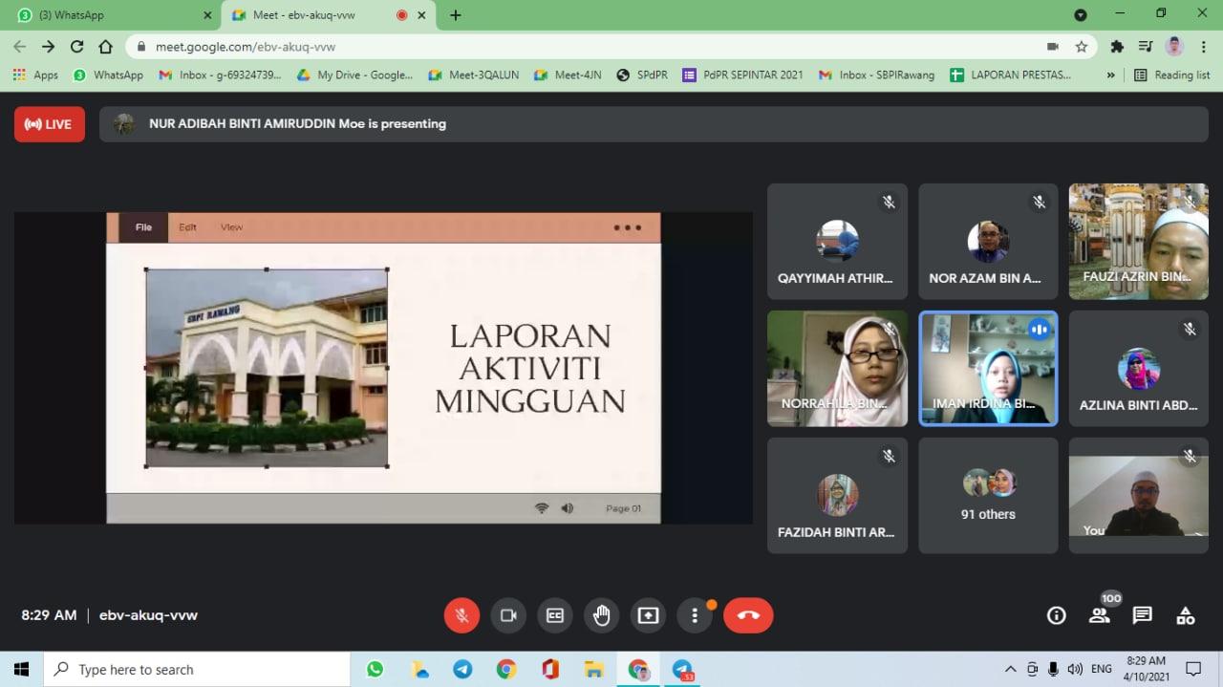The height and width of the screenshot is (687, 1223).
Task: Turn on your camera
Action: pyautogui.click(x=508, y=615)
